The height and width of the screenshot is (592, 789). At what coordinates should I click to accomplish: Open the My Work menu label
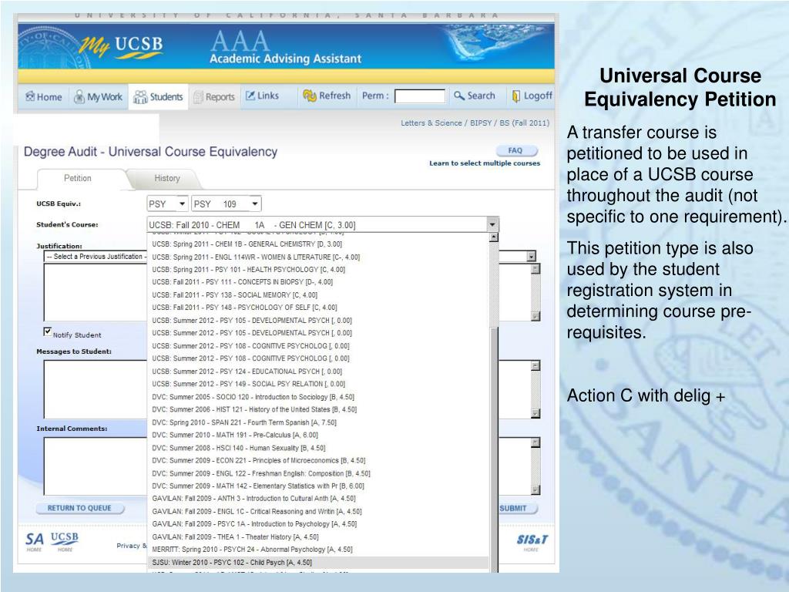[x=105, y=96]
